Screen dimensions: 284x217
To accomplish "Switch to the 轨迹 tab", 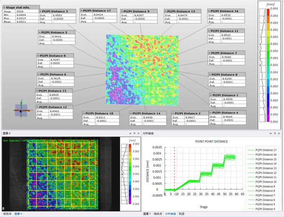I will pos(181,214).
